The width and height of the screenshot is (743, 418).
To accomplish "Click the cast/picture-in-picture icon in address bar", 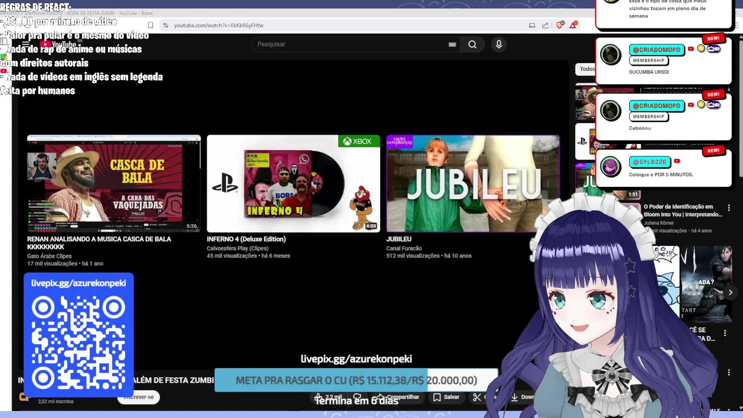I will click(x=532, y=25).
